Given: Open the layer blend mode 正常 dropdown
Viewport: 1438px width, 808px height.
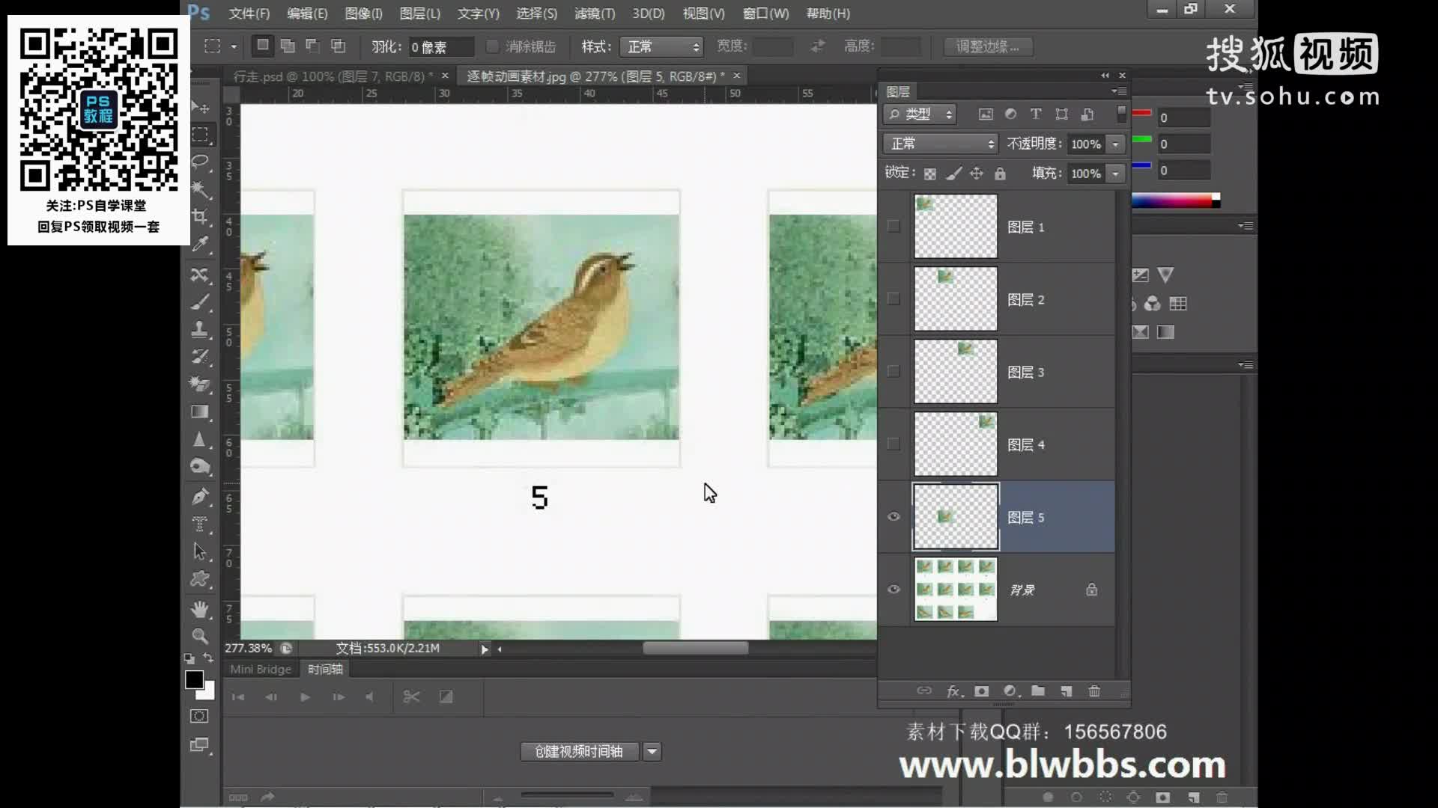Looking at the screenshot, I should point(941,144).
